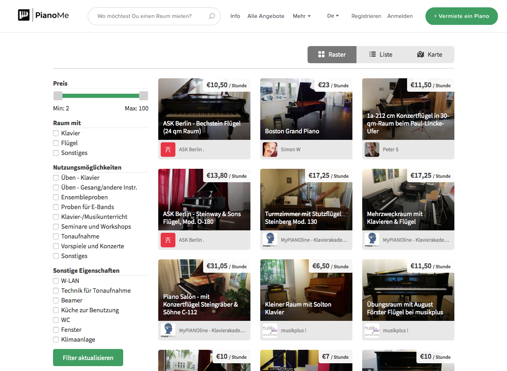Click Simon W's profile avatar
The image size is (507, 371).
pos(270,150)
